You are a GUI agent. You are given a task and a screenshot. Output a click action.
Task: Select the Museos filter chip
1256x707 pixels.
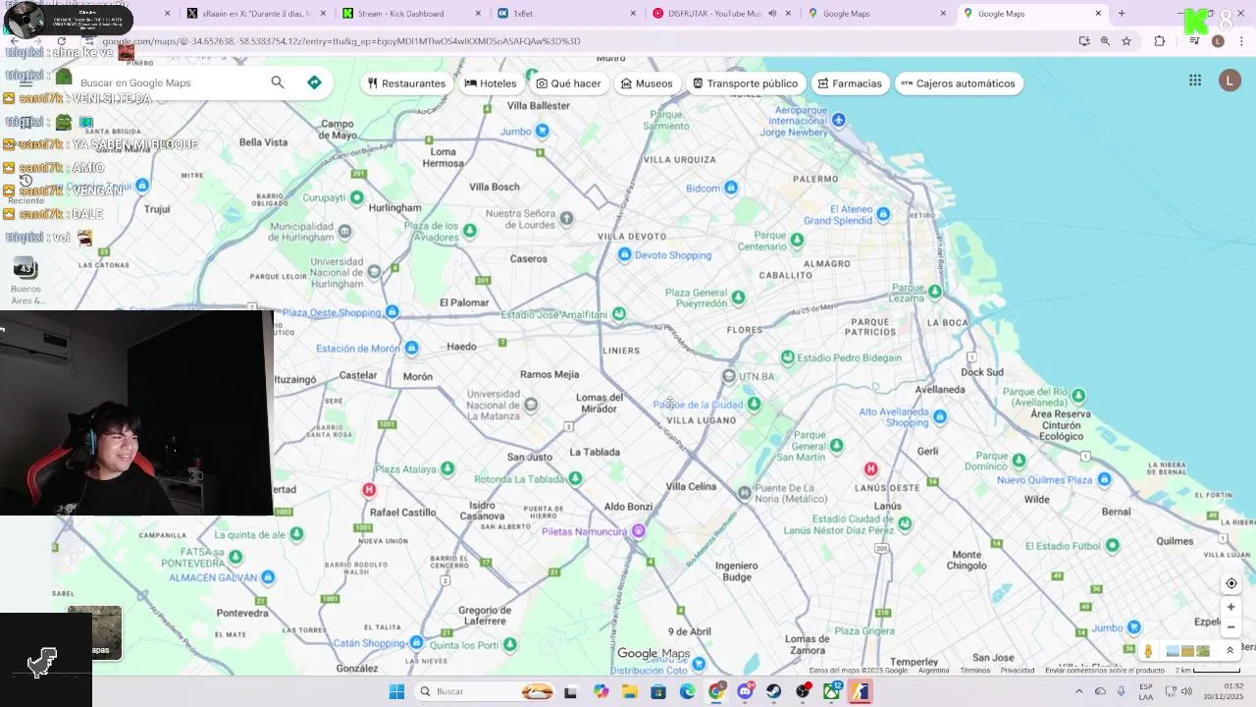pyautogui.click(x=647, y=83)
